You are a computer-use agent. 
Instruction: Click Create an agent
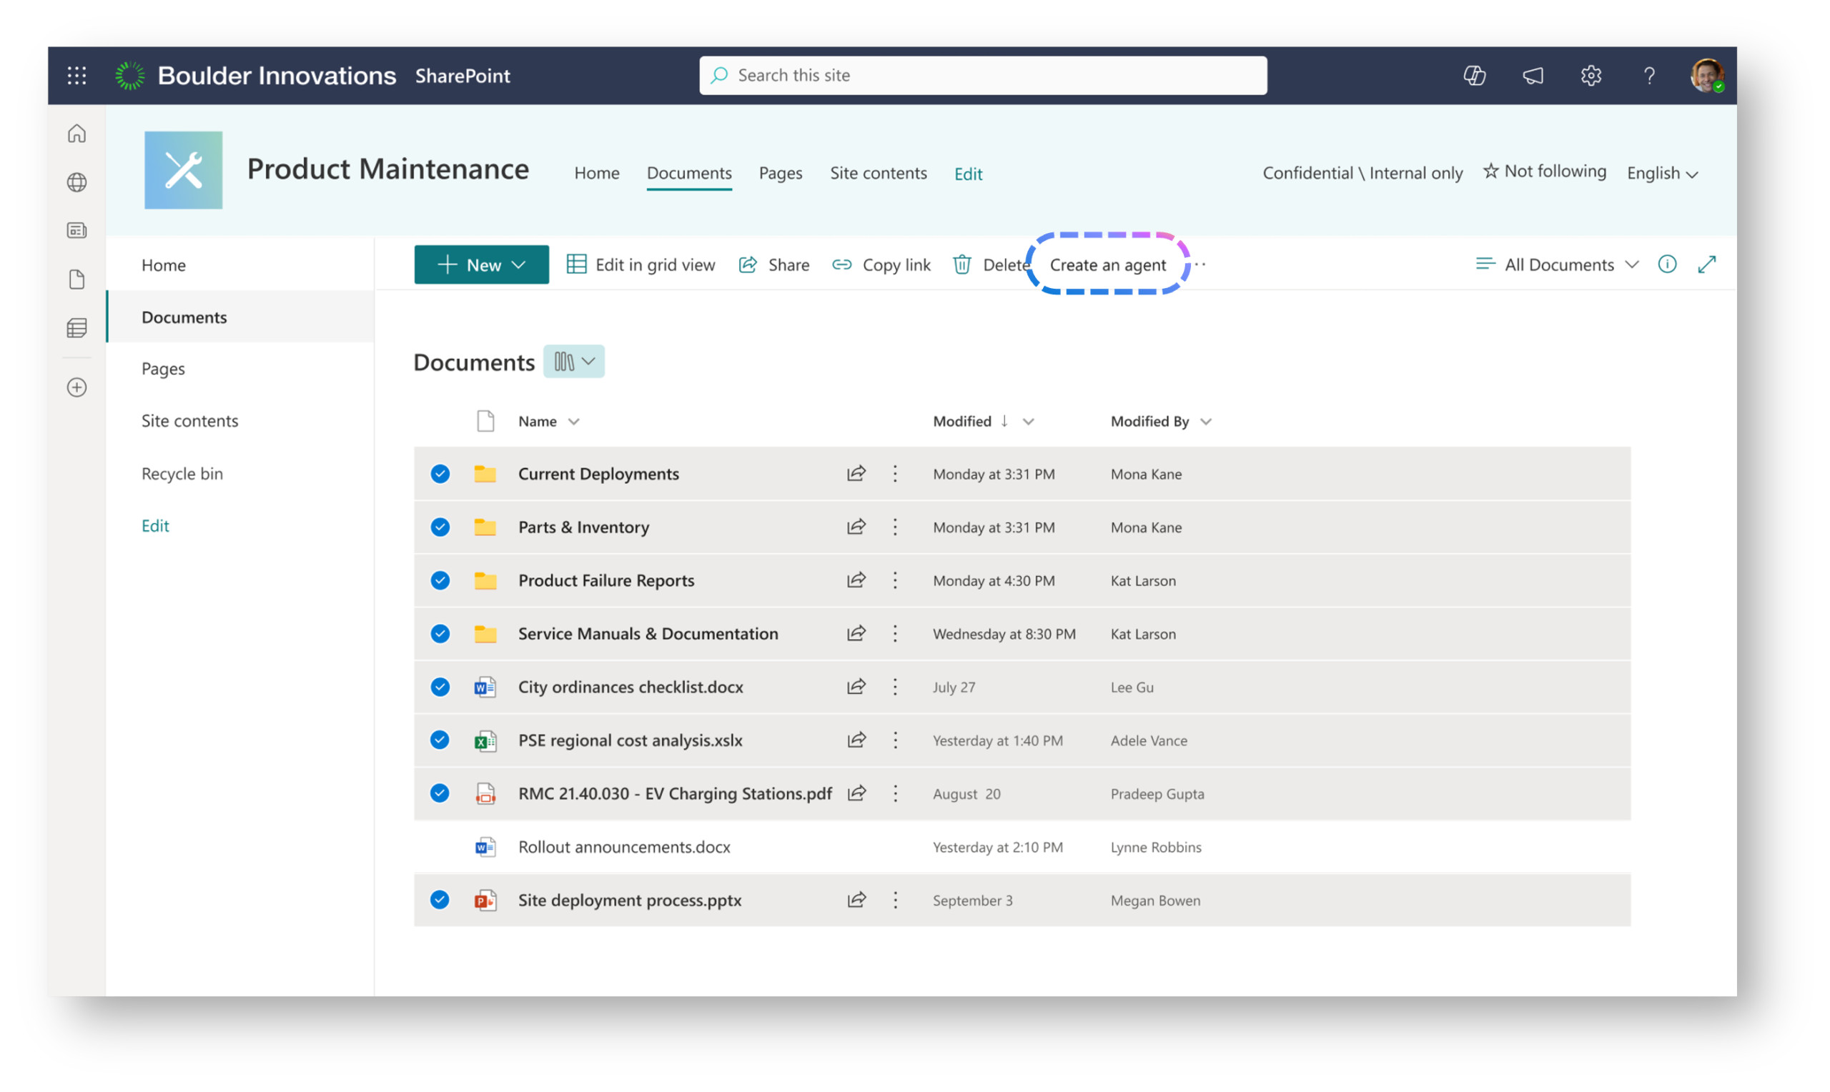1107,264
